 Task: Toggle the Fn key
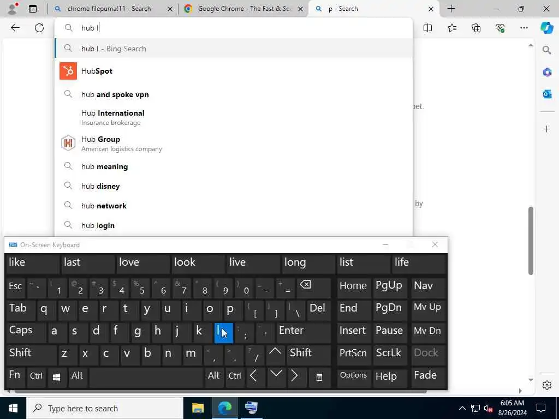[16, 378]
